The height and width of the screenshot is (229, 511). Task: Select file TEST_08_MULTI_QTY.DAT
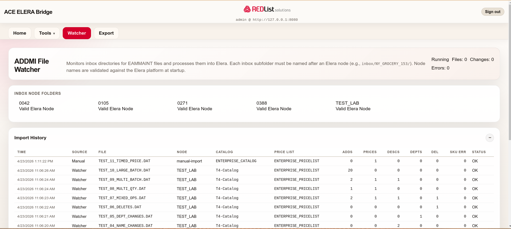pos(122,189)
